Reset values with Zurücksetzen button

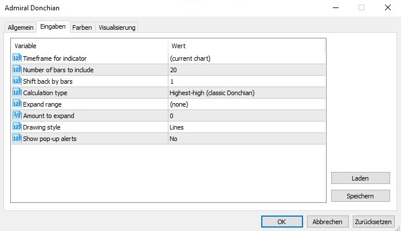(x=373, y=222)
